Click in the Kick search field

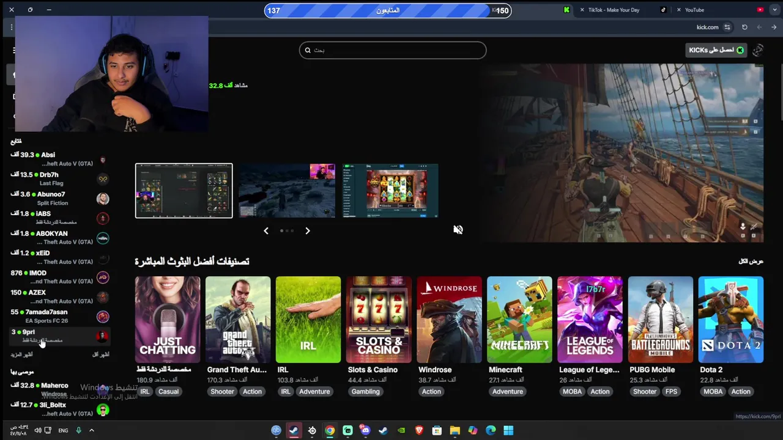[393, 50]
